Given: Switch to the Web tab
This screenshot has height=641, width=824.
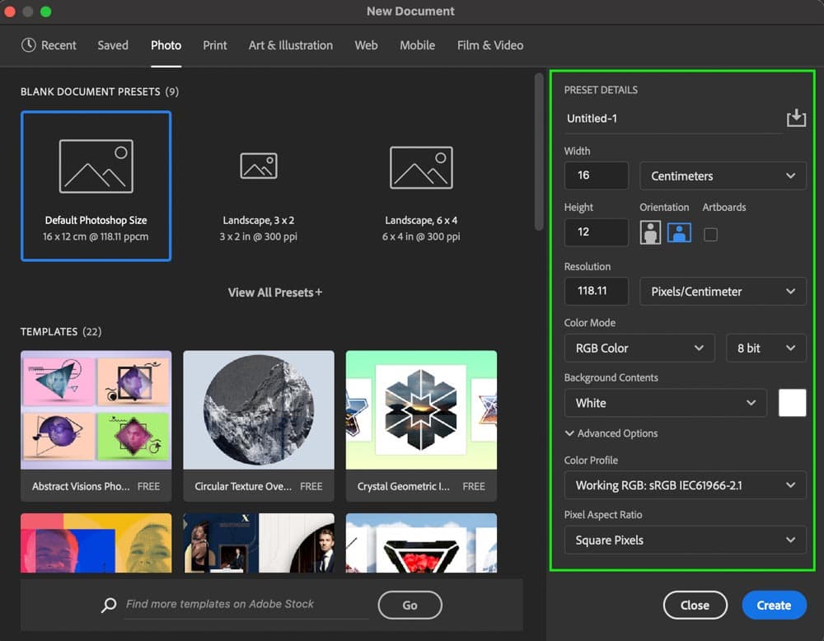Looking at the screenshot, I should 367,45.
